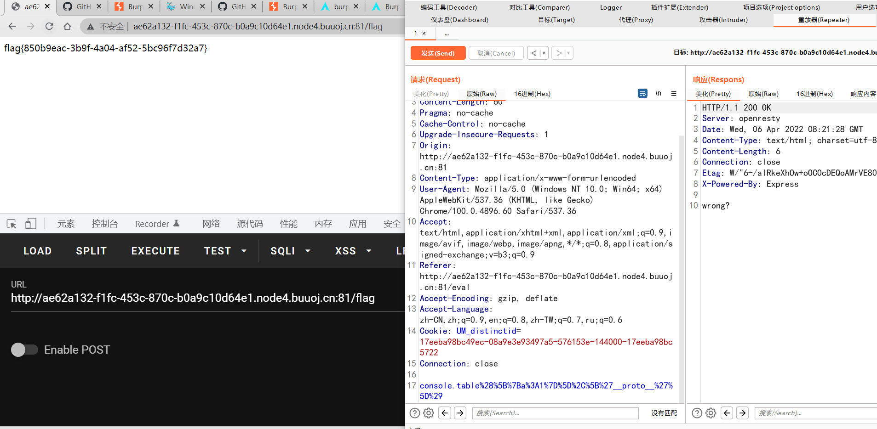Open Burp Proxy (代理) tab
The image size is (877, 429).
pyautogui.click(x=636, y=20)
